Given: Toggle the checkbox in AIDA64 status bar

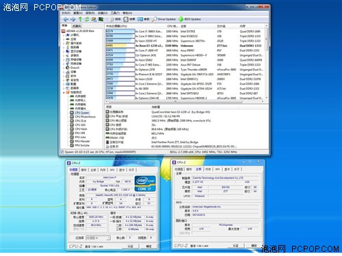Looking at the screenshot, I should coord(62,152).
